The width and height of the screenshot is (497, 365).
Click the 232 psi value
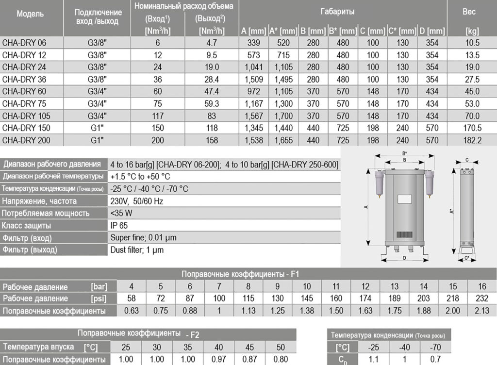click(x=482, y=299)
